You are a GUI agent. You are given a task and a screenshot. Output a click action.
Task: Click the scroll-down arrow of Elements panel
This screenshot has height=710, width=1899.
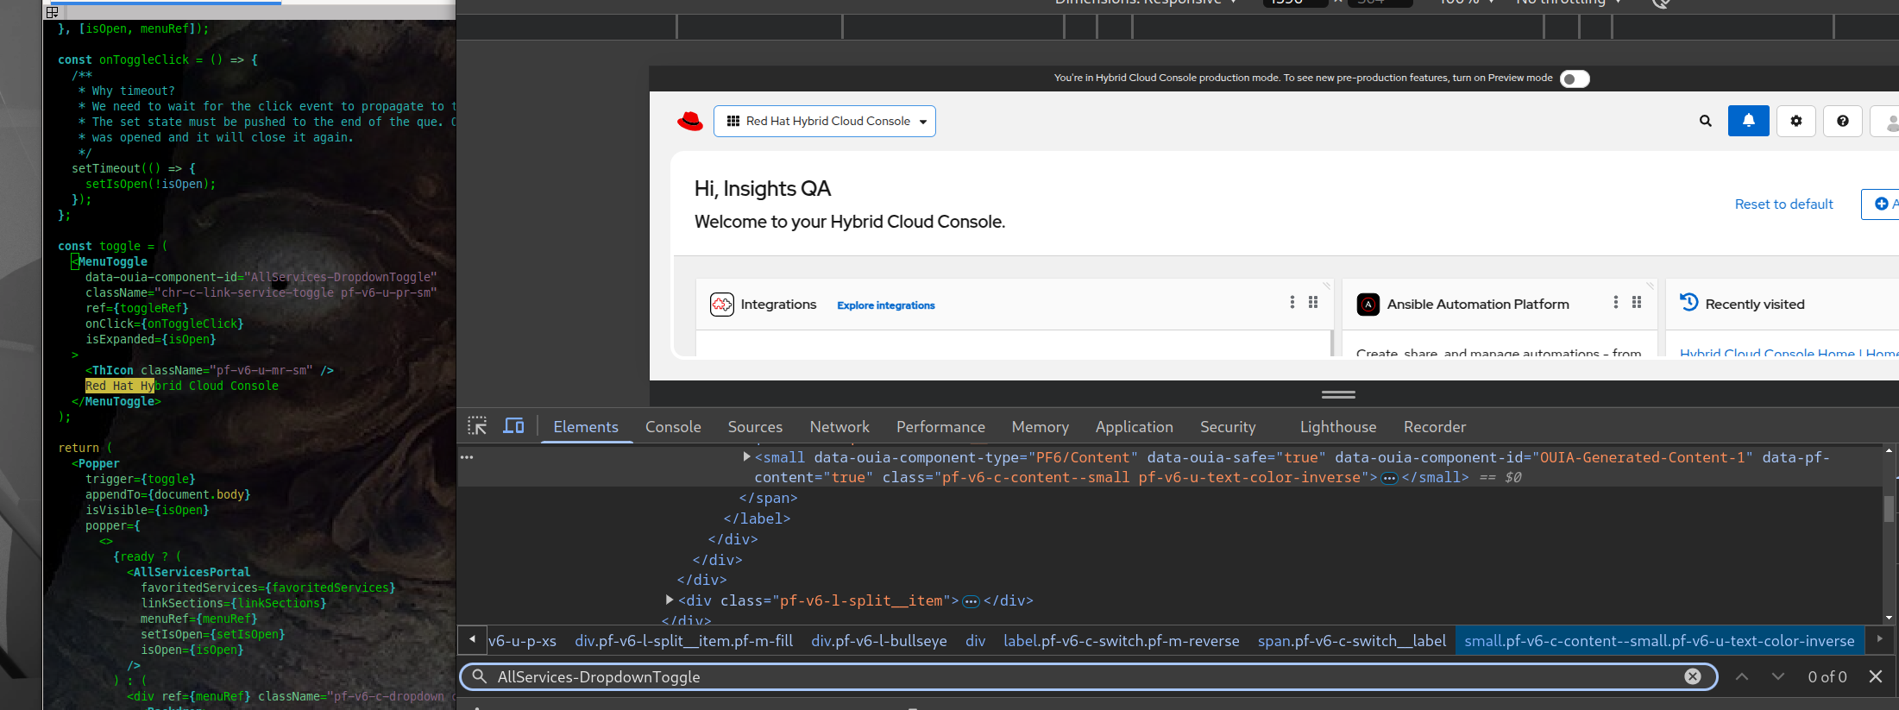tap(1890, 618)
